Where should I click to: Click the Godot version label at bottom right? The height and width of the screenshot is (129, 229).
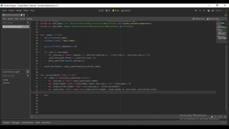pyautogui.click(x=224, y=123)
